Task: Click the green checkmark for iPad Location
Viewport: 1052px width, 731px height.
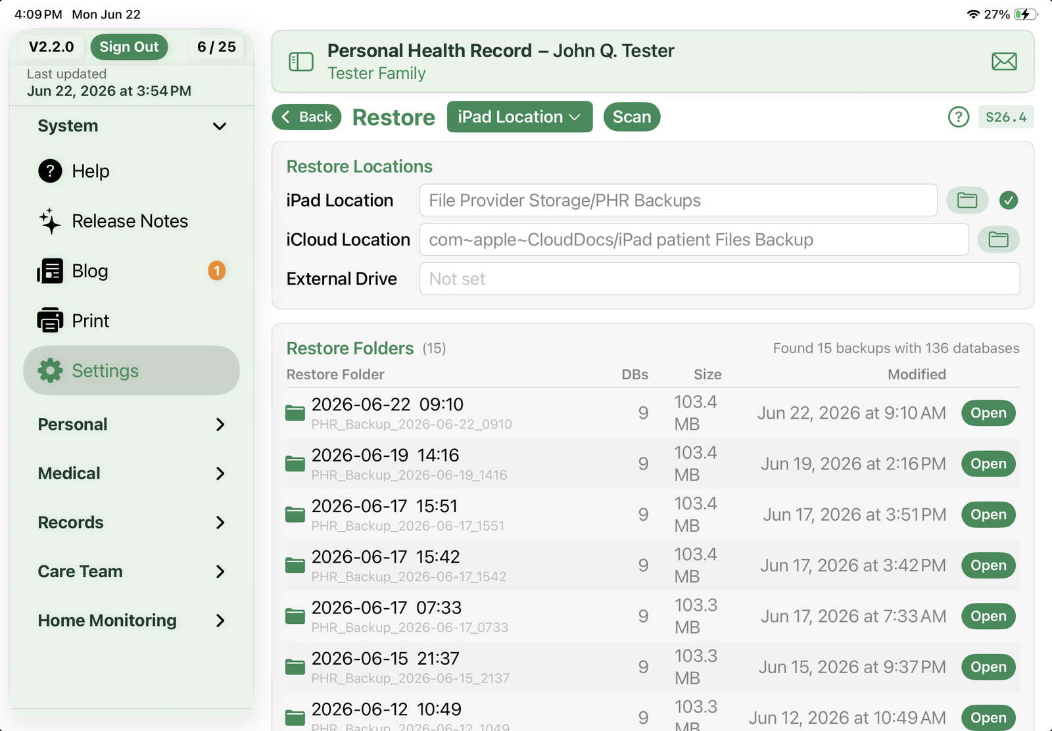Action: (1009, 200)
